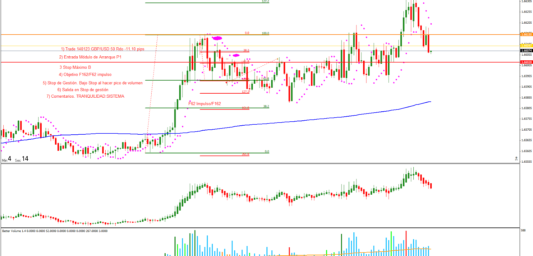Select the "3 Stop Máximo B" label
The height and width of the screenshot is (256, 533).
(75, 67)
